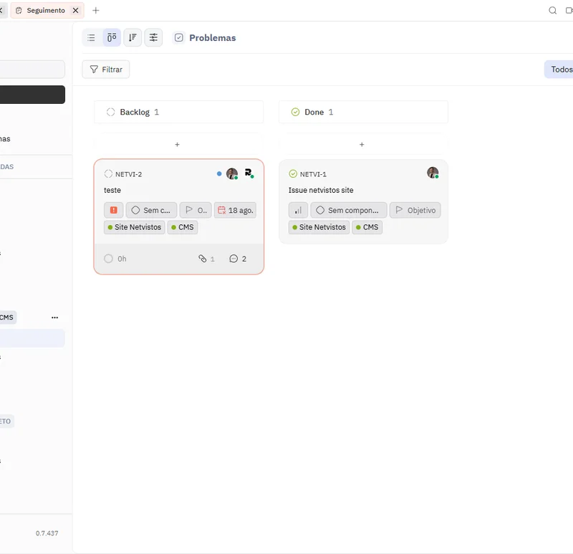573x554 pixels.
Task: Open 'Issue netvistos site' title
Action: (321, 190)
